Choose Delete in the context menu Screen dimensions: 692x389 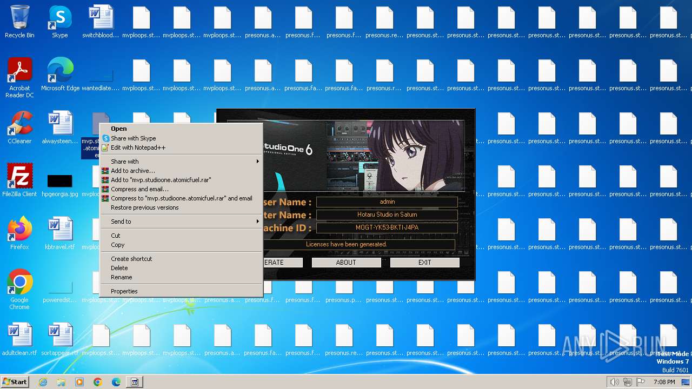click(181, 268)
